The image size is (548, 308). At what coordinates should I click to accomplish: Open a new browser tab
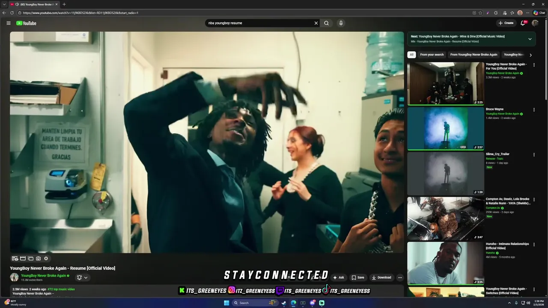pyautogui.click(x=64, y=4)
